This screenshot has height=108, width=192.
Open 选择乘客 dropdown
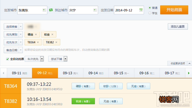pyautogui.click(x=13, y=27)
